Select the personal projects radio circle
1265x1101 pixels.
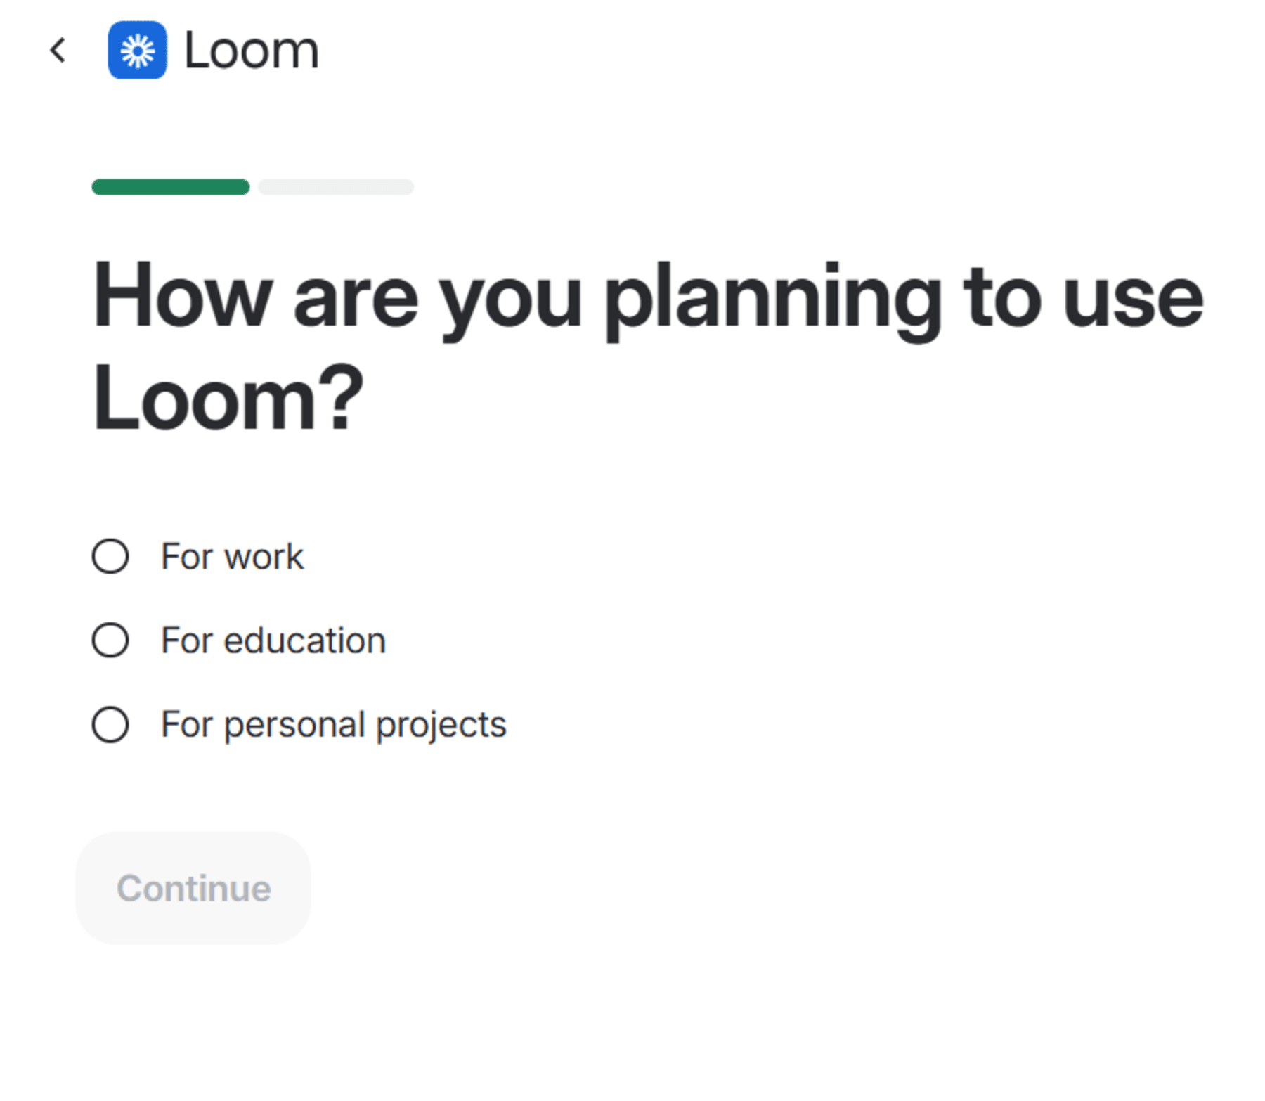tap(110, 723)
